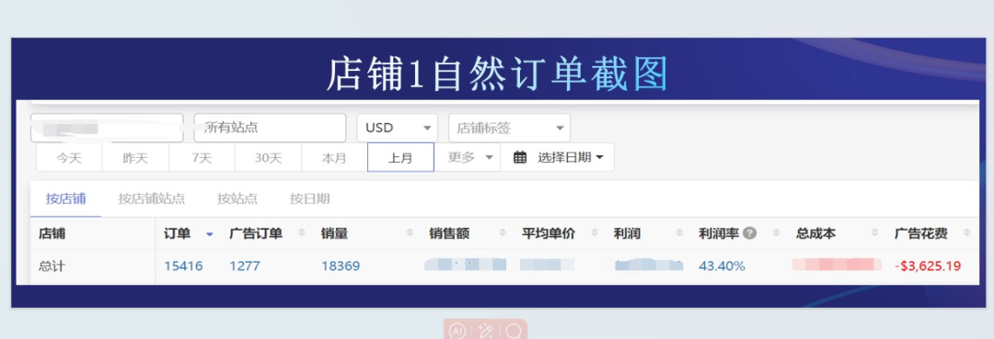The height and width of the screenshot is (339, 994).
Task: Click the 总成本 column header text
Action: 815,233
